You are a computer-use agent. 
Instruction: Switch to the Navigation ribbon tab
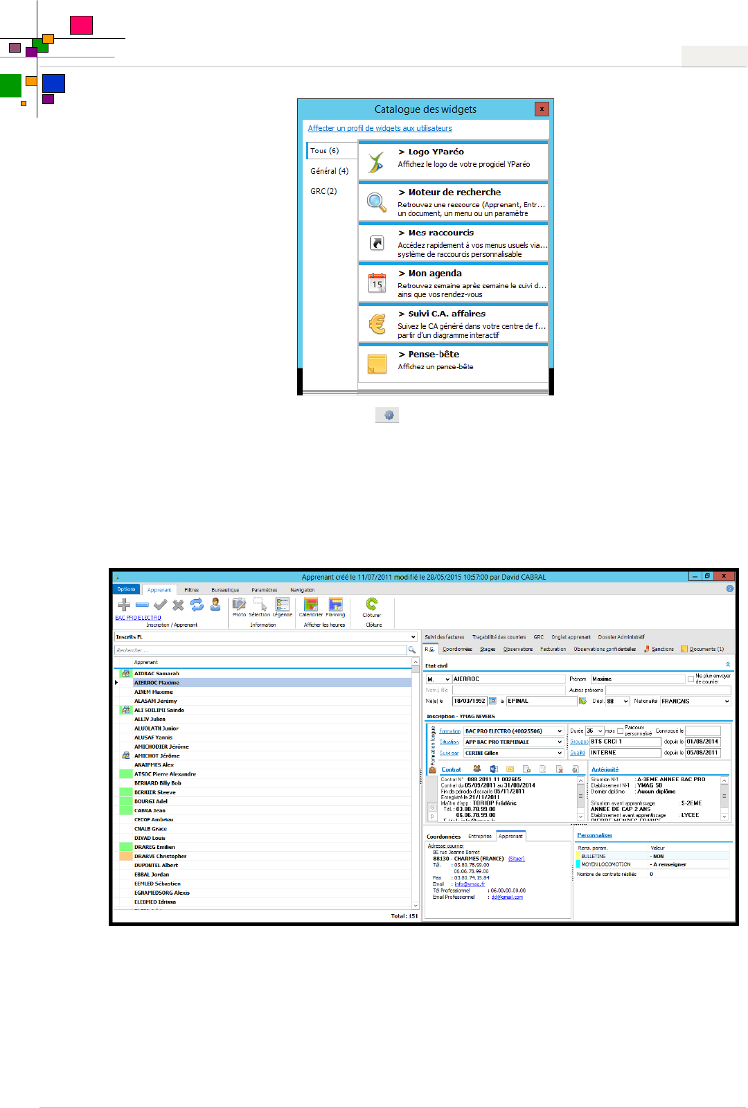click(303, 590)
